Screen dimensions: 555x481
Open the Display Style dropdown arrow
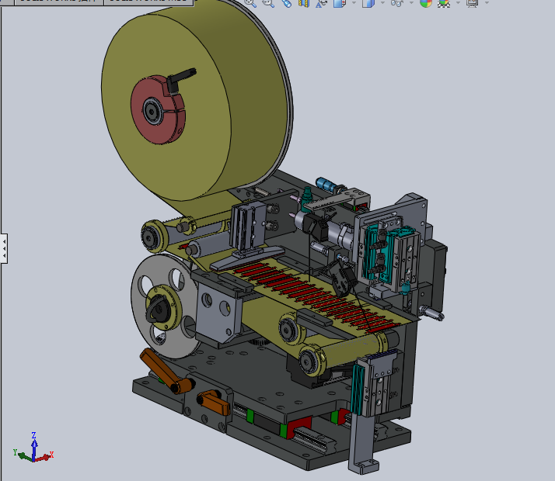(382, 3)
